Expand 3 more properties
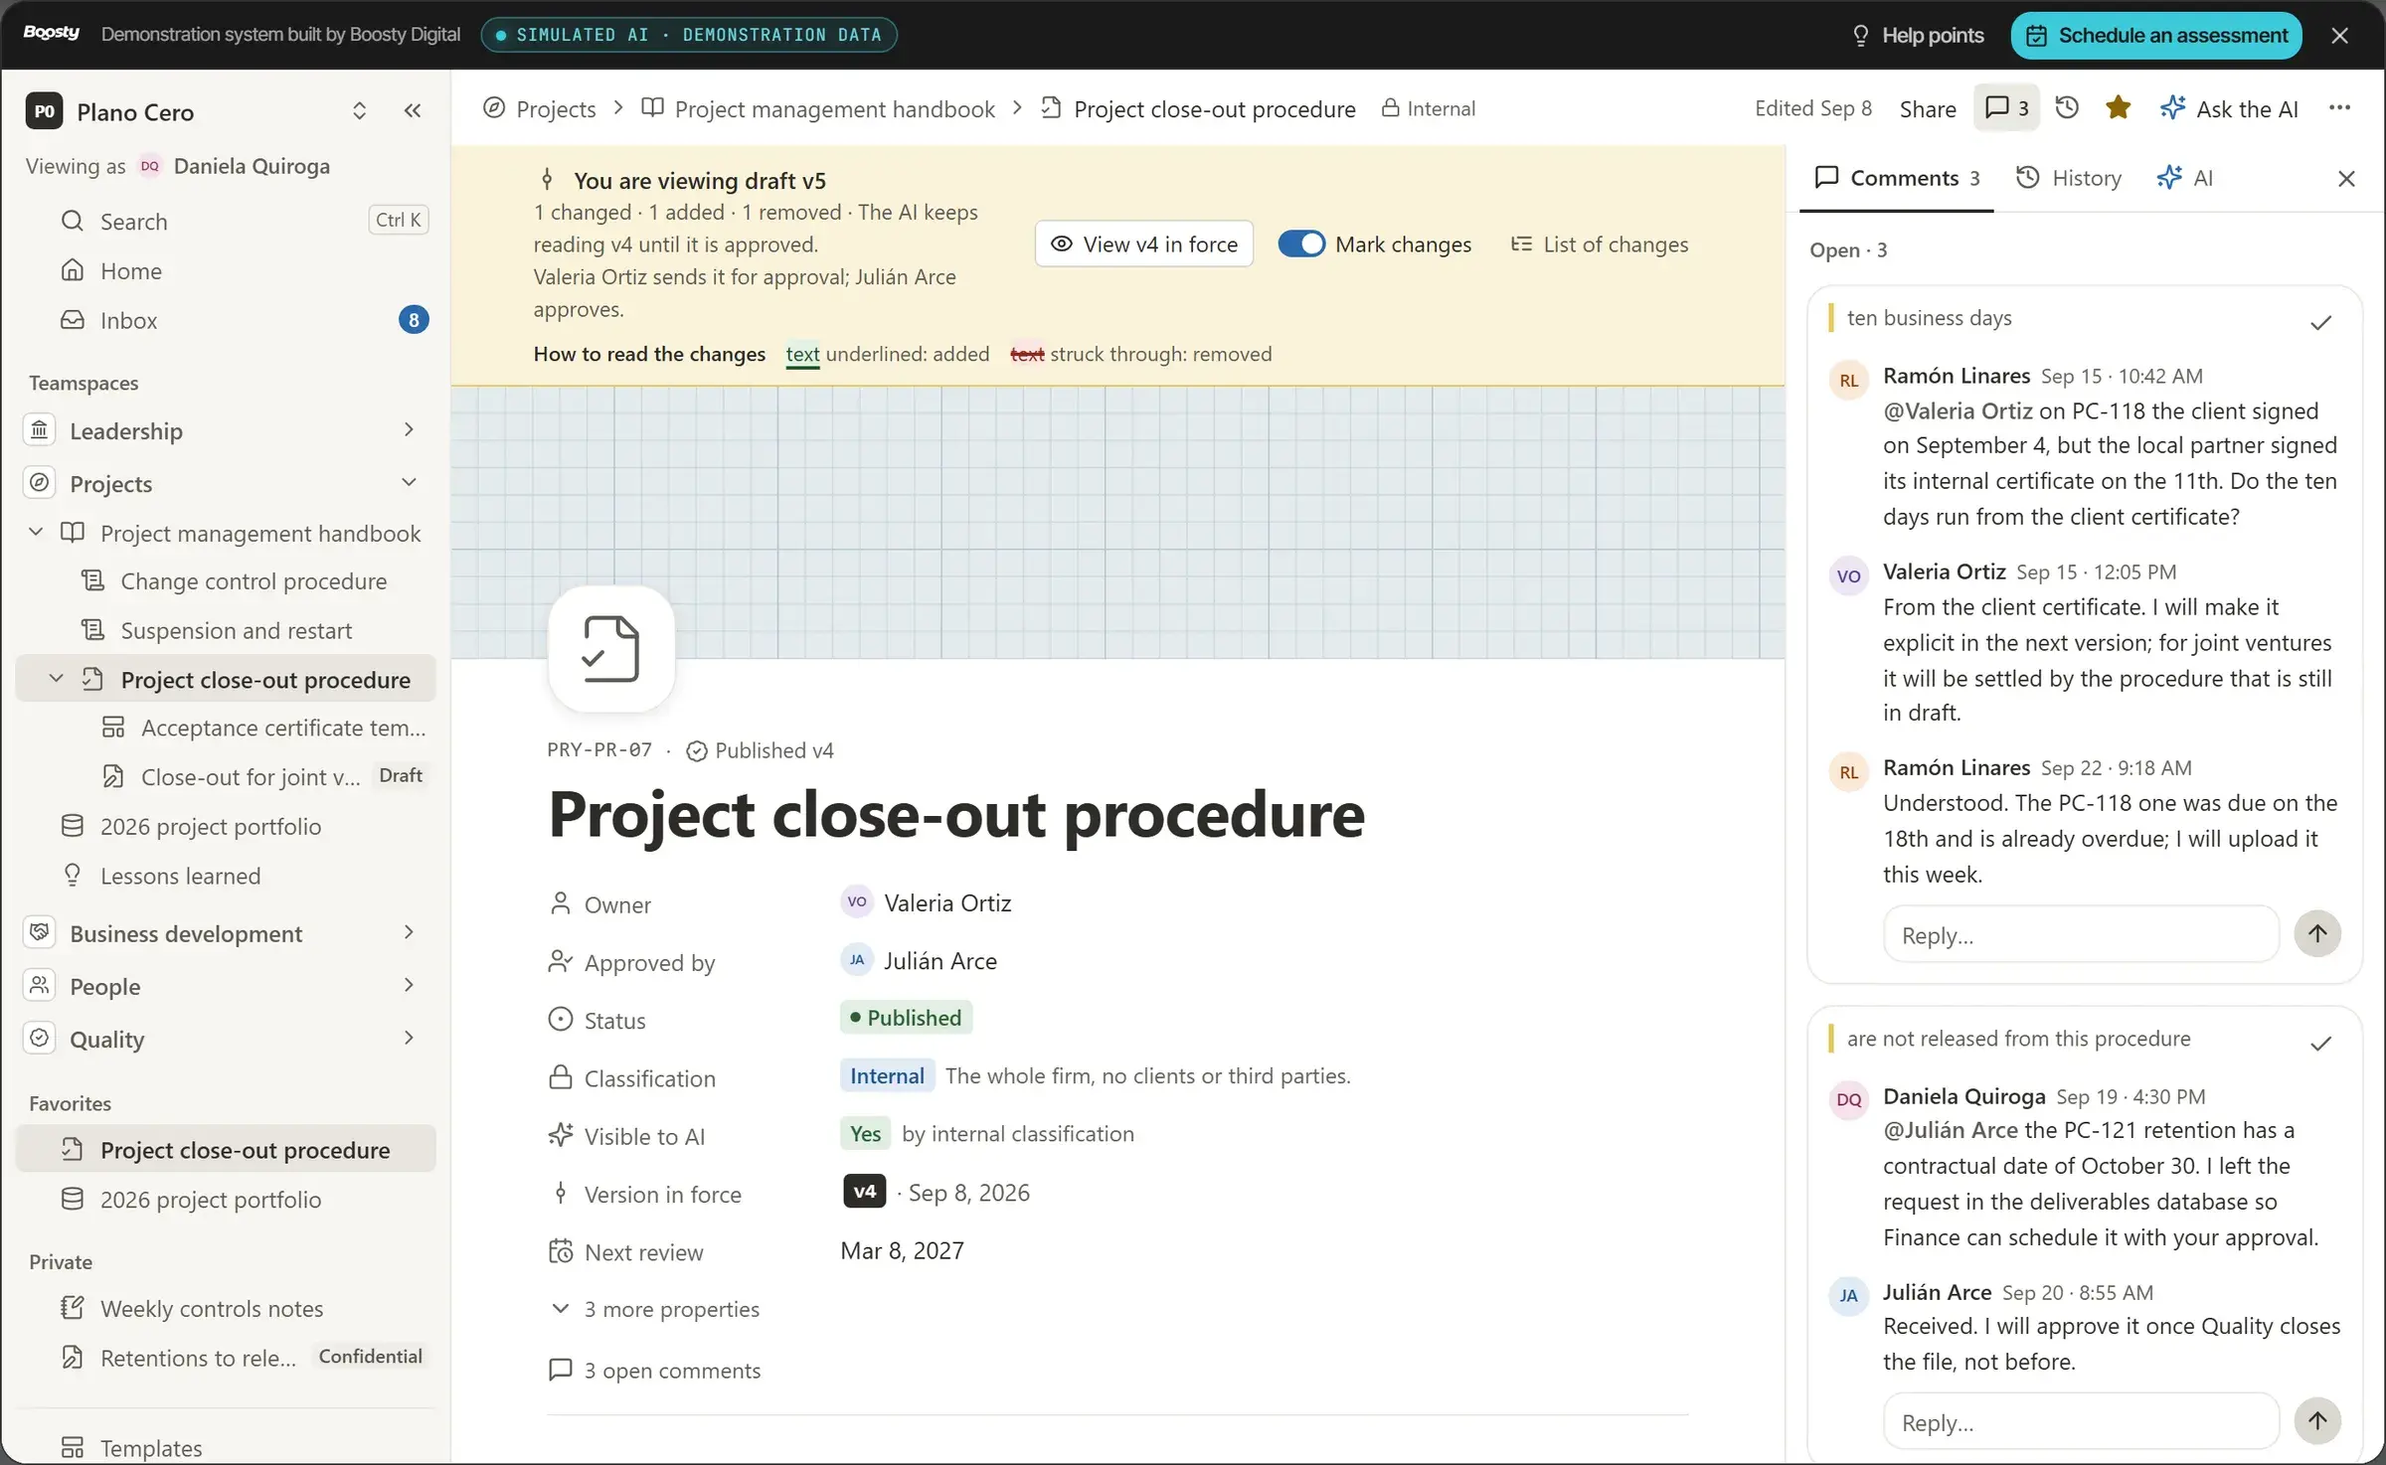Viewport: 2386px width, 1465px height. pos(655,1309)
